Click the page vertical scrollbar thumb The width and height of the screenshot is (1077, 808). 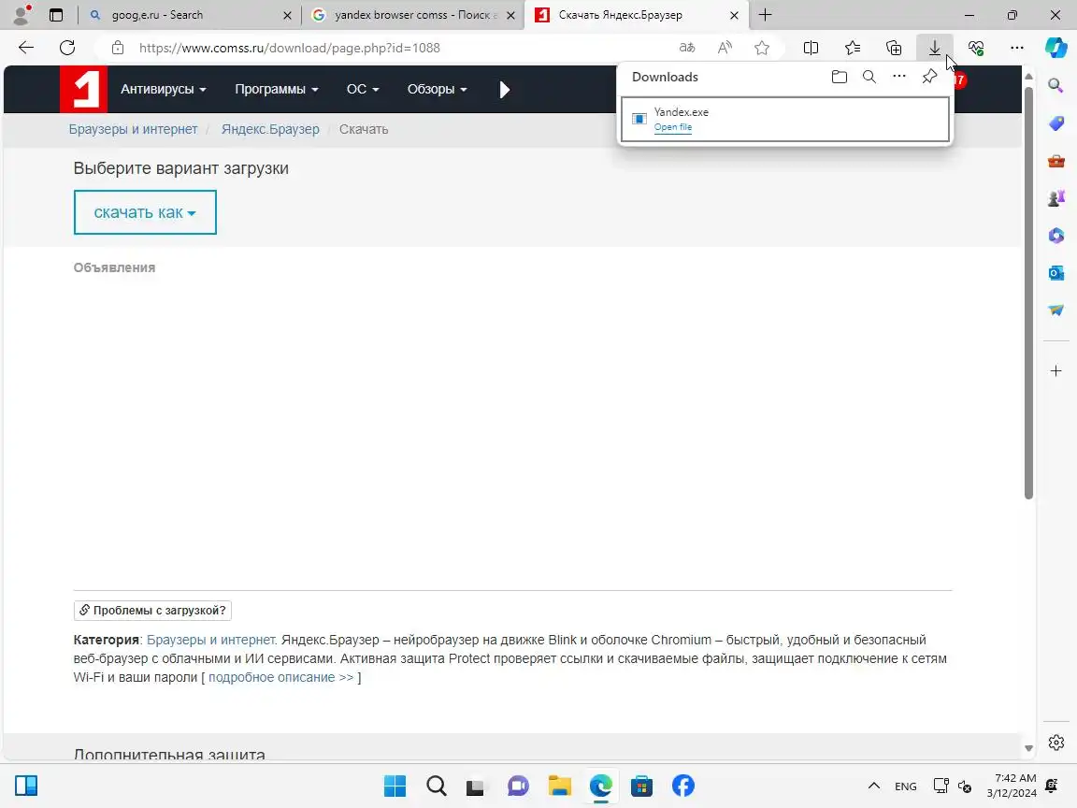point(1028,292)
